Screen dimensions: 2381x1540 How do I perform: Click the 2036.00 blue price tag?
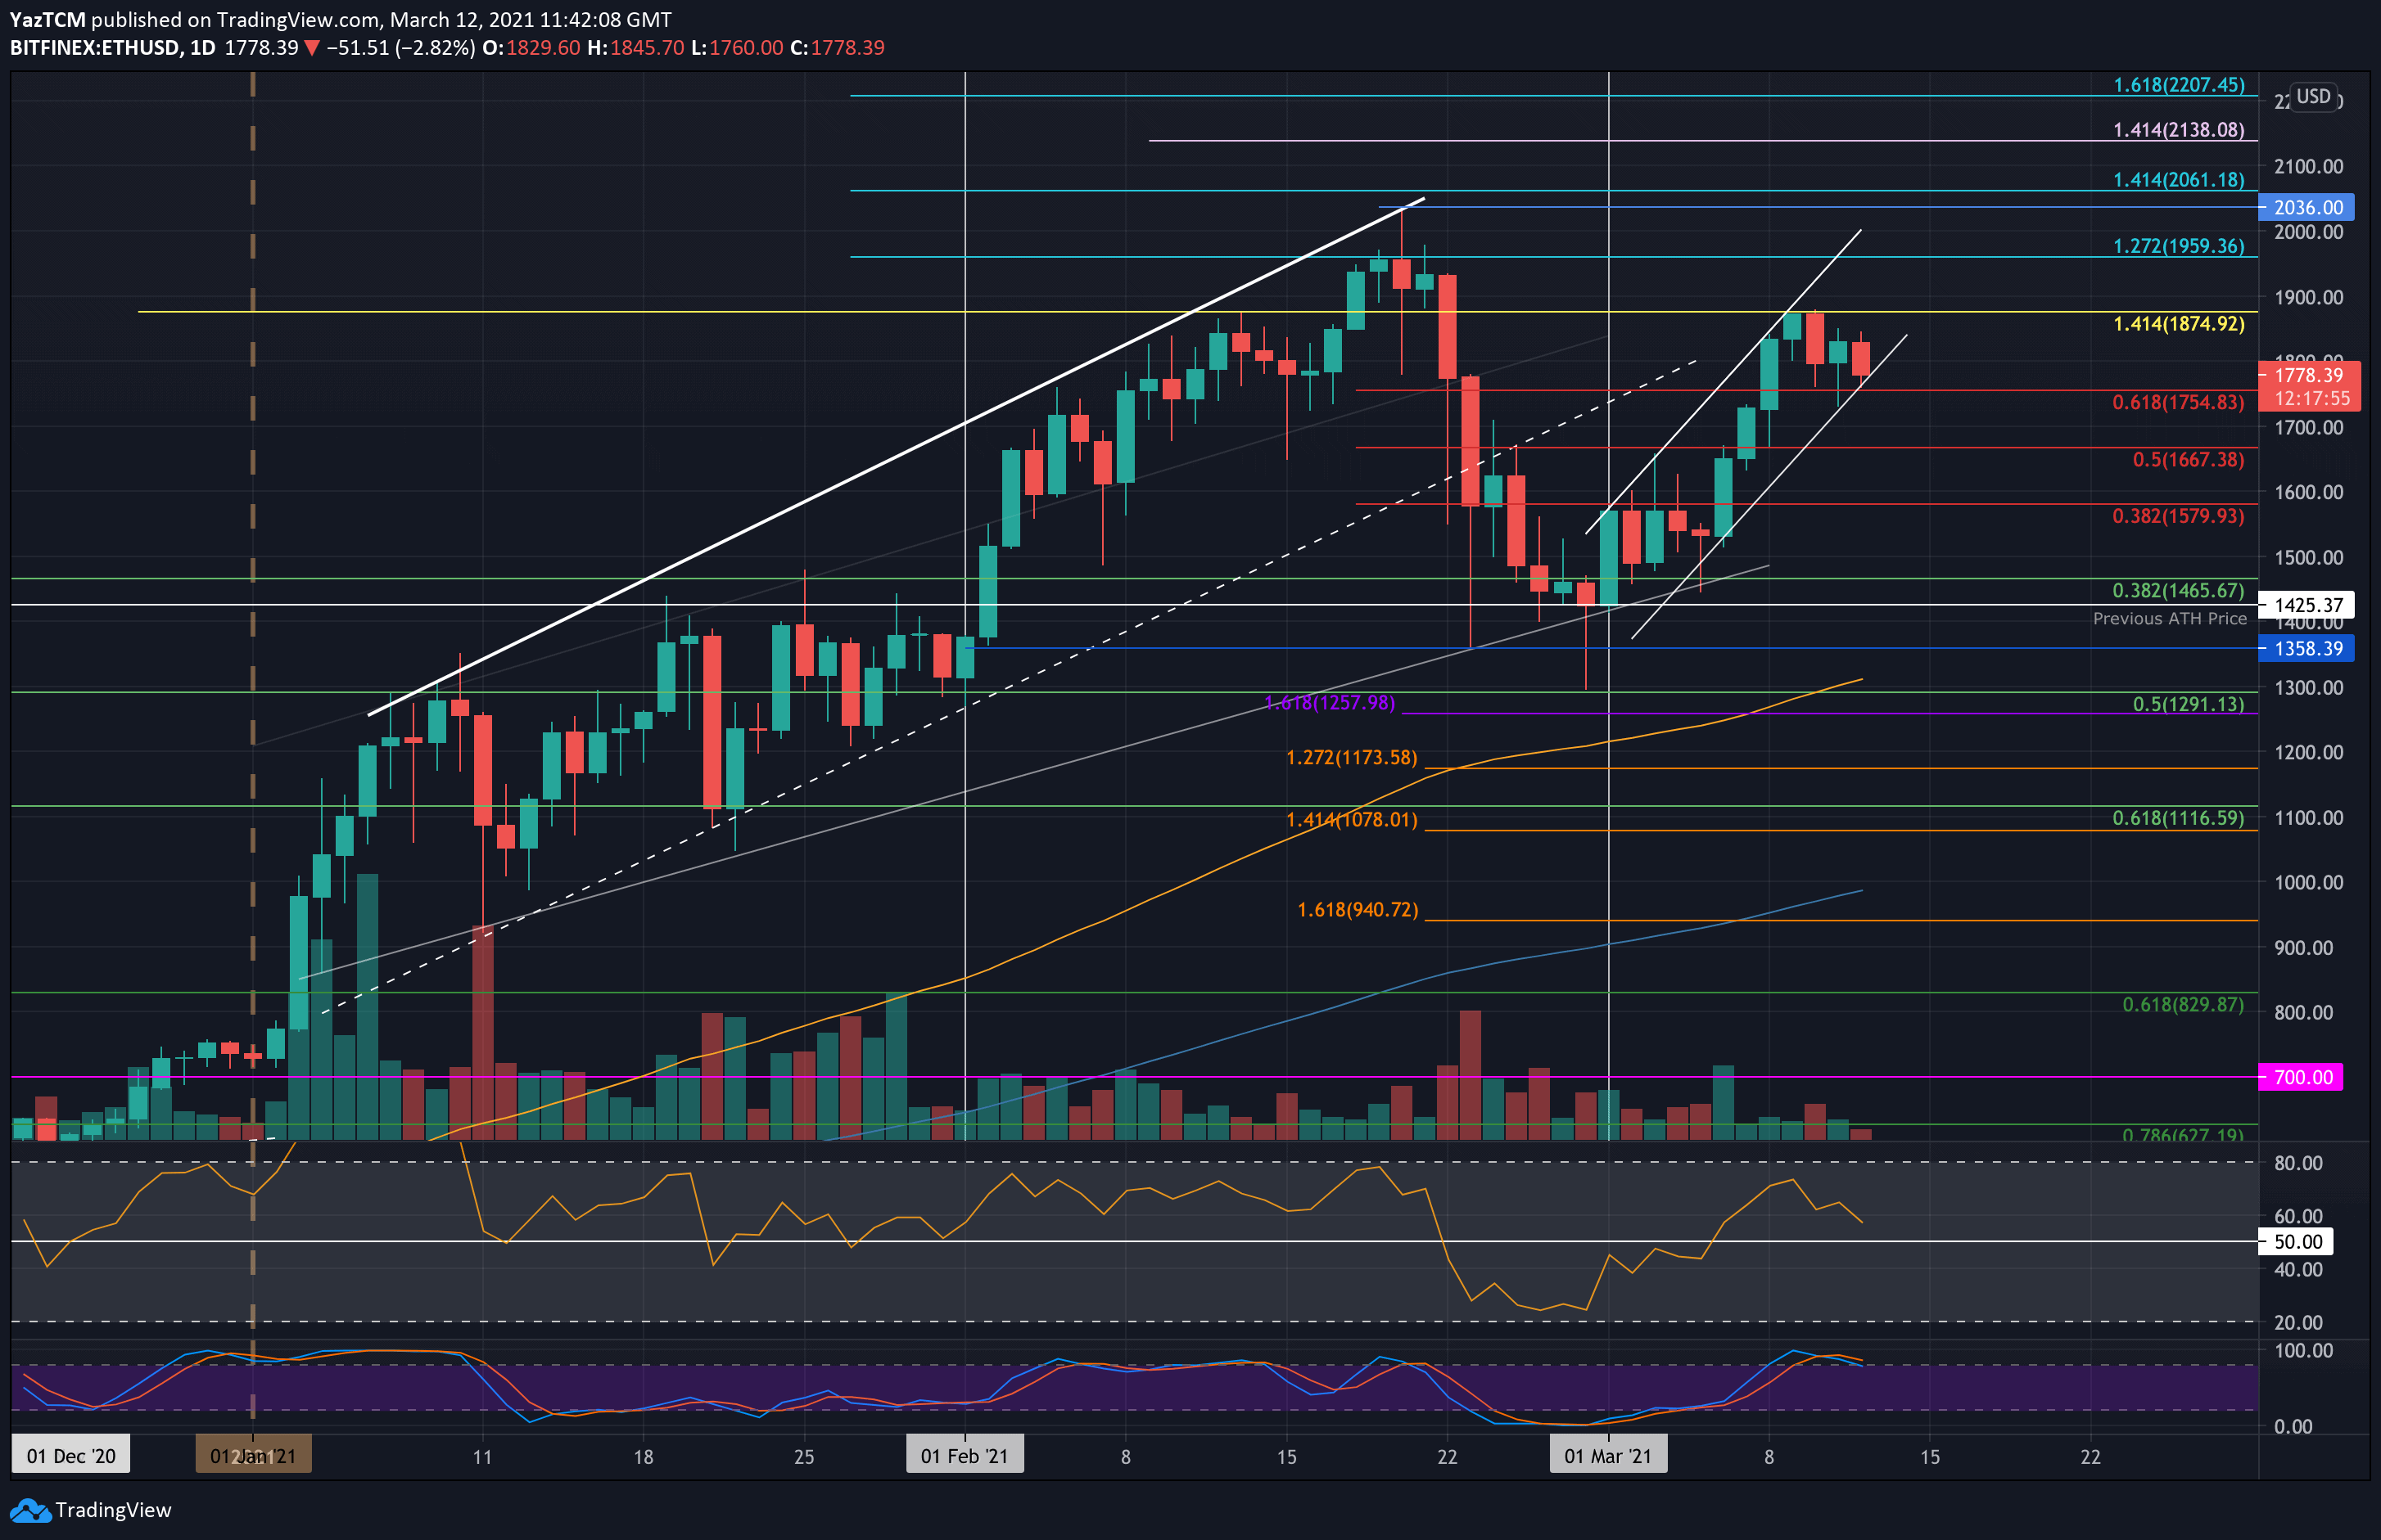click(2307, 207)
